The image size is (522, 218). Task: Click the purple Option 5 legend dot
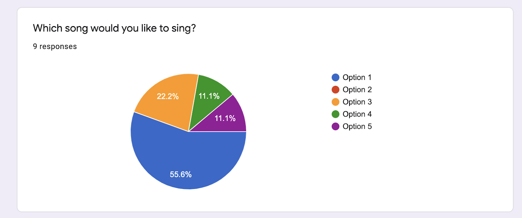(x=335, y=126)
